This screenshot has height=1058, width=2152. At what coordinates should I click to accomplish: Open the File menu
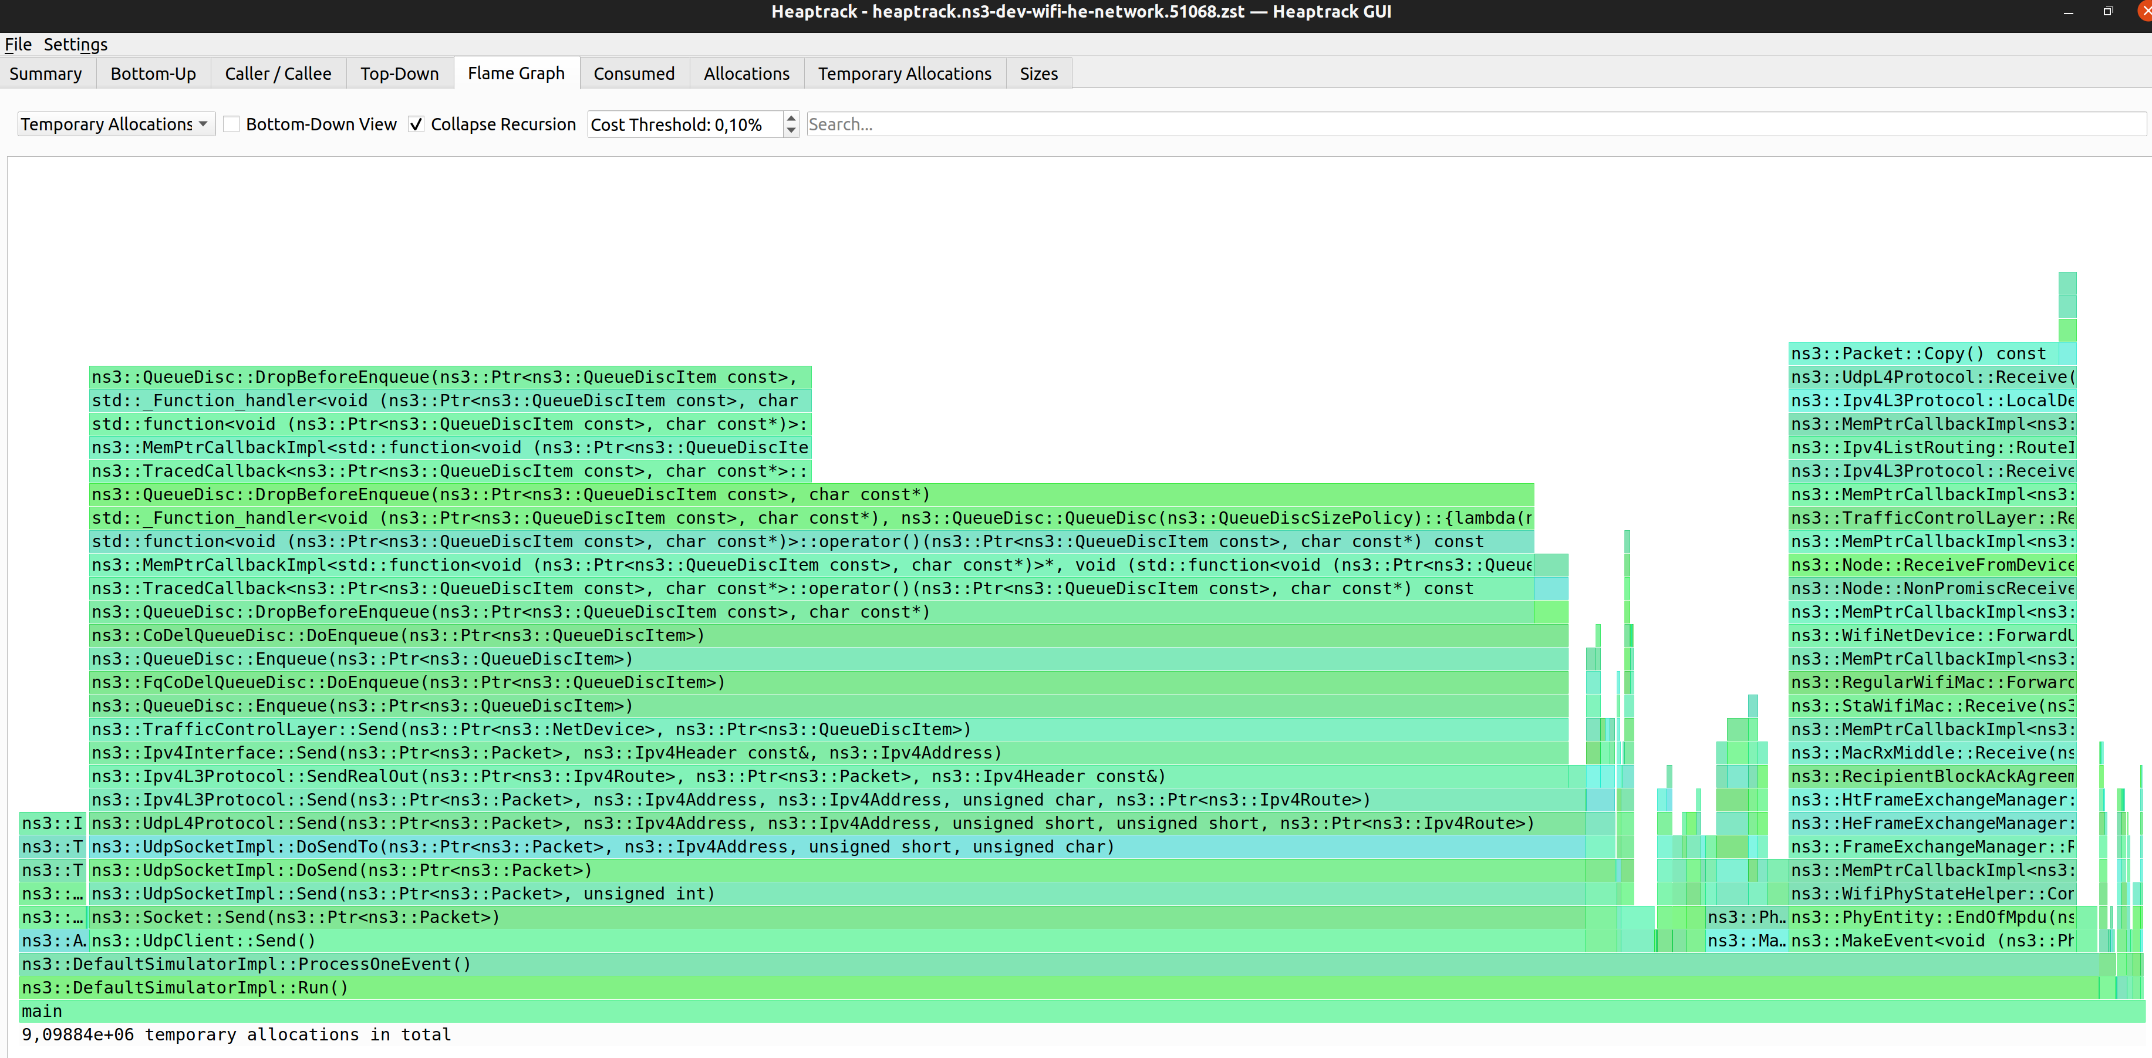[18, 44]
